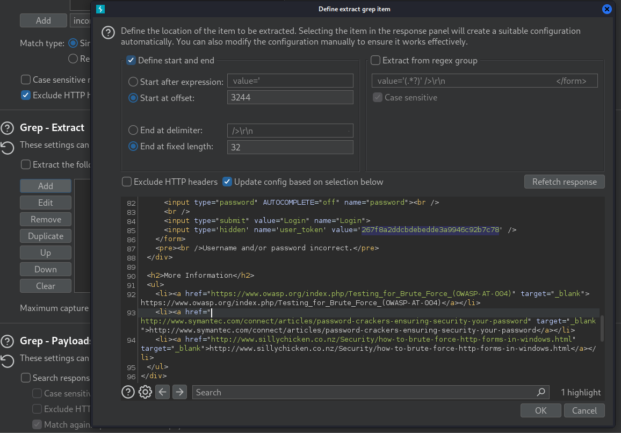621x433 pixels.
Task: Open the help icon beside the dialog description
Action: [x=108, y=33]
